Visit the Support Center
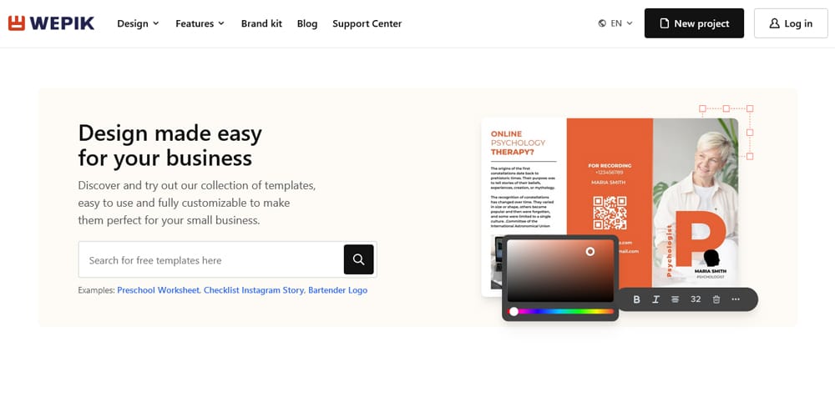The image size is (835, 417). [x=367, y=23]
